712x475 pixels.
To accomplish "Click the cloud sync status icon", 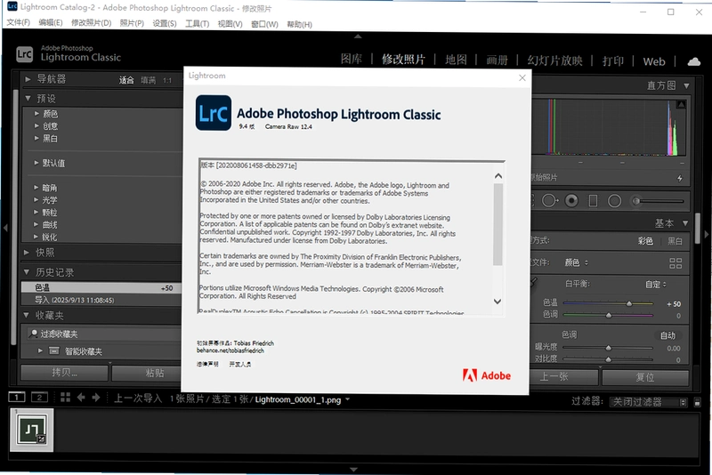I will coord(693,61).
